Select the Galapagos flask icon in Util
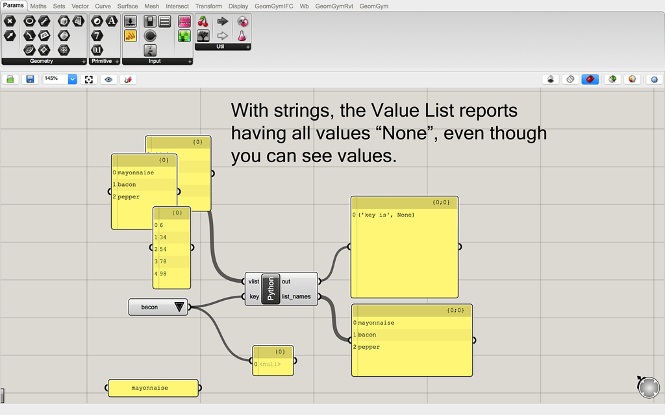The height and width of the screenshot is (415, 665). [x=242, y=36]
